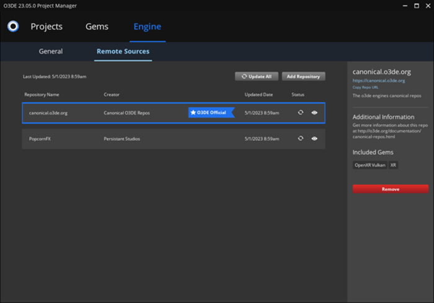Refresh the canonical.o3de.org repository
434x303 pixels.
click(301, 113)
